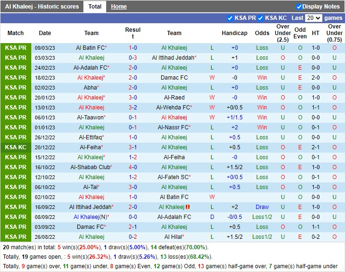Click the 15/12/22 date cell

[45, 157]
